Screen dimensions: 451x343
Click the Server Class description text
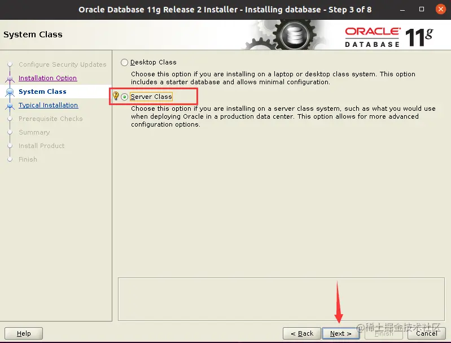pos(283,116)
